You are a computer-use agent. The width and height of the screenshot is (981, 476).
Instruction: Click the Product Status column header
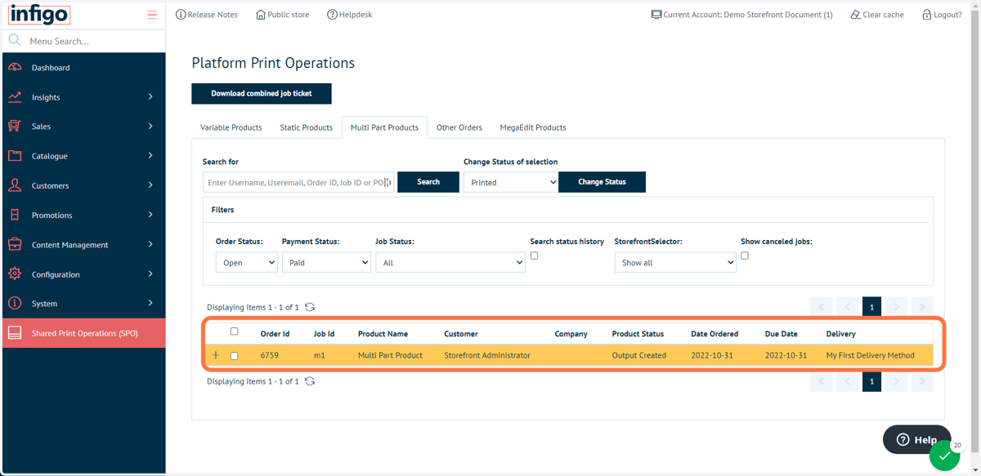click(638, 334)
